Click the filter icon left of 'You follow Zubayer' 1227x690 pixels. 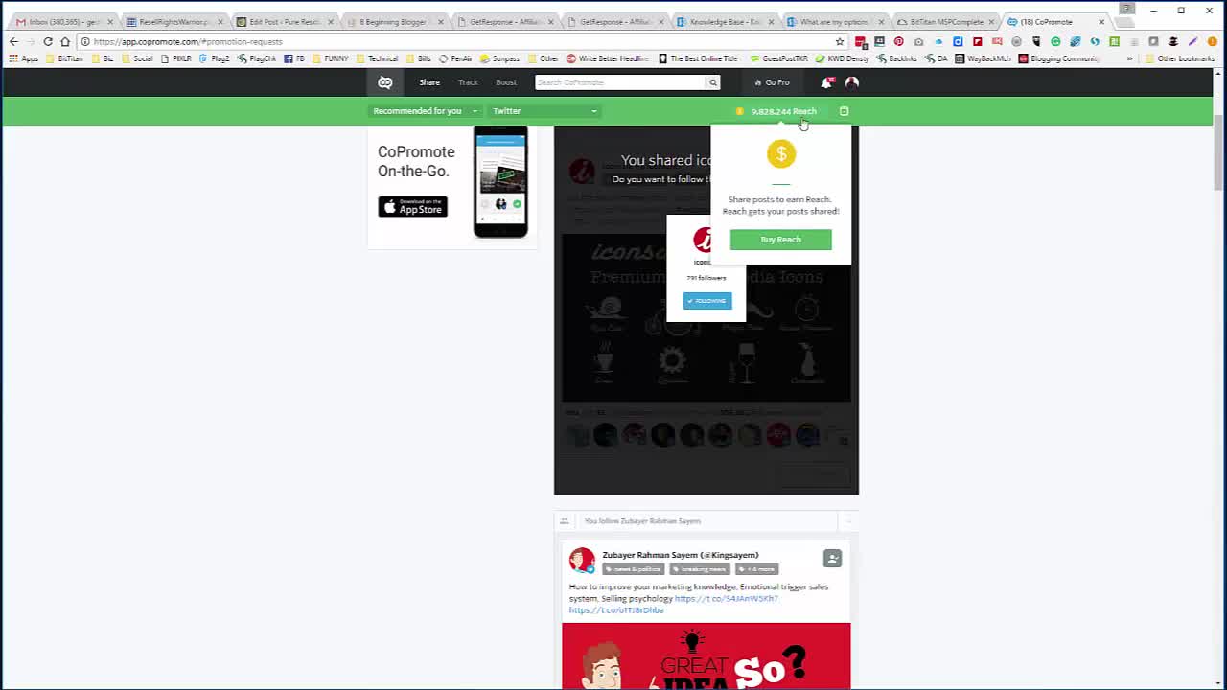coord(565,521)
